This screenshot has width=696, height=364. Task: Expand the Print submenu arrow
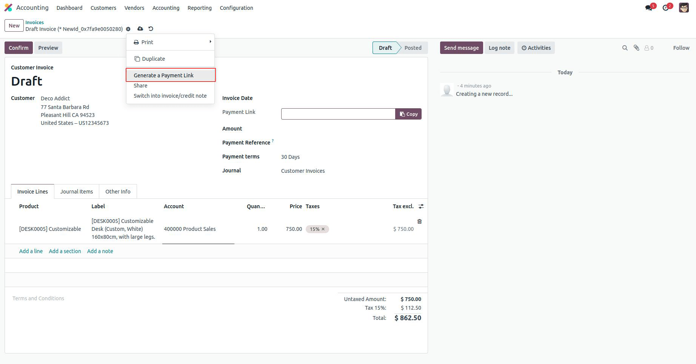pos(210,42)
